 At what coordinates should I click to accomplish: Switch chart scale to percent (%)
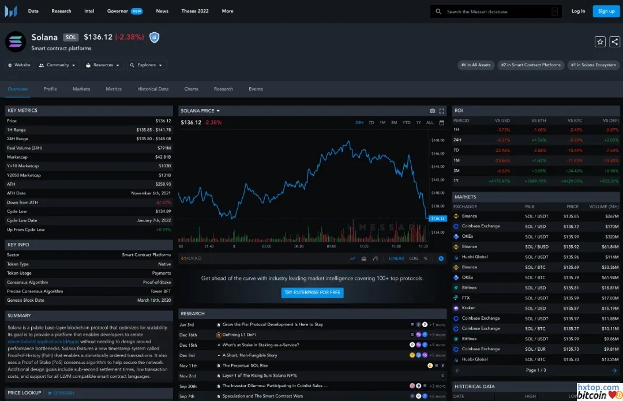[x=426, y=258]
